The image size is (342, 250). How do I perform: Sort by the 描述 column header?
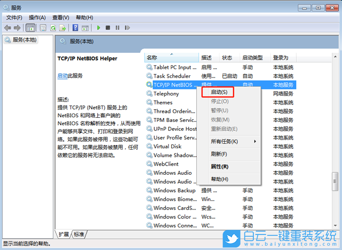click(x=209, y=58)
